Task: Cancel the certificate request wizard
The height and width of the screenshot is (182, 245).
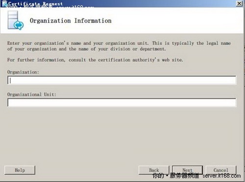Action: (x=221, y=170)
